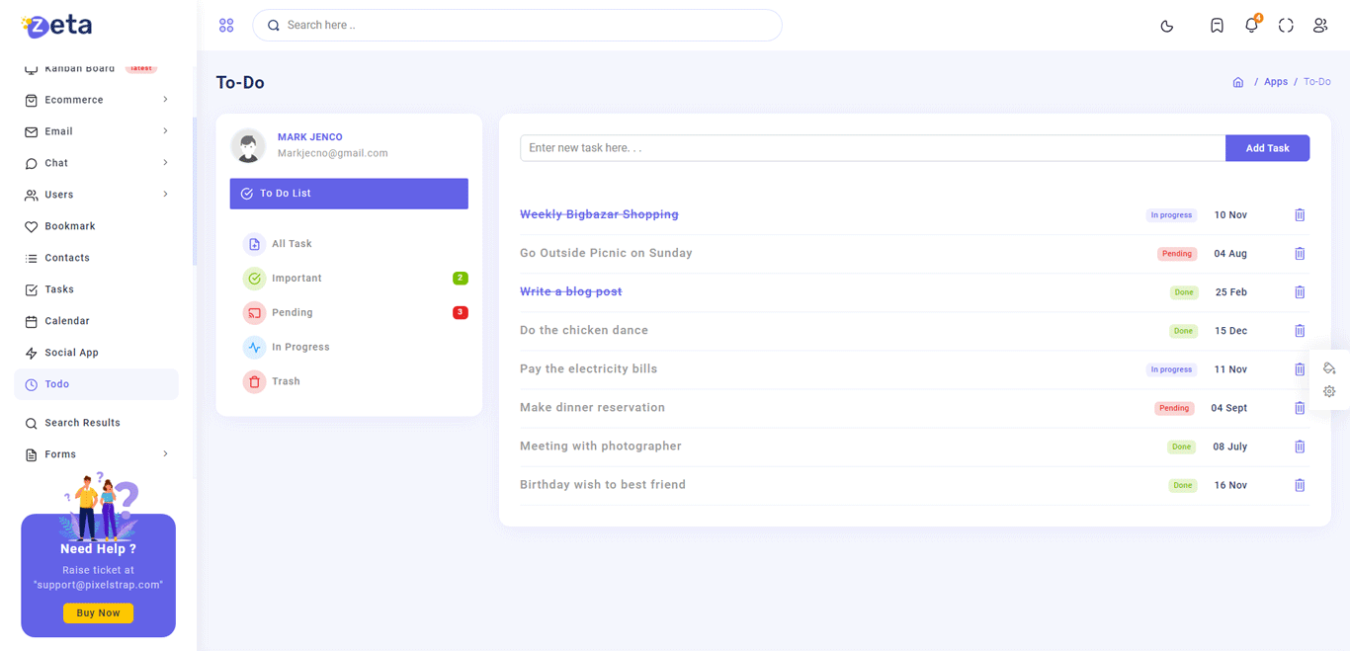Select the Pending filter in the list
1350x651 pixels.
point(293,312)
